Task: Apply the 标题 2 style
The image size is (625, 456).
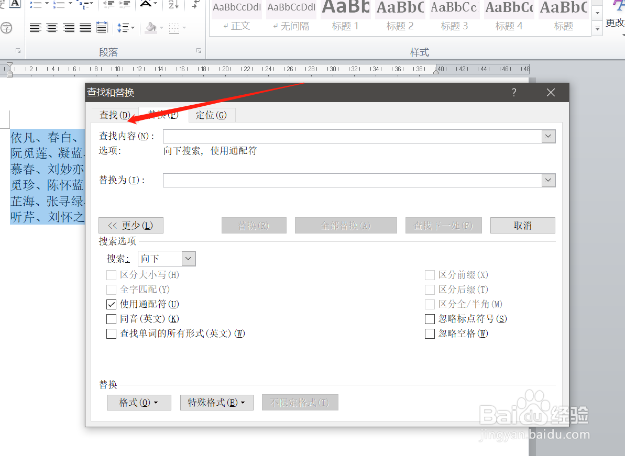Action: tap(400, 16)
